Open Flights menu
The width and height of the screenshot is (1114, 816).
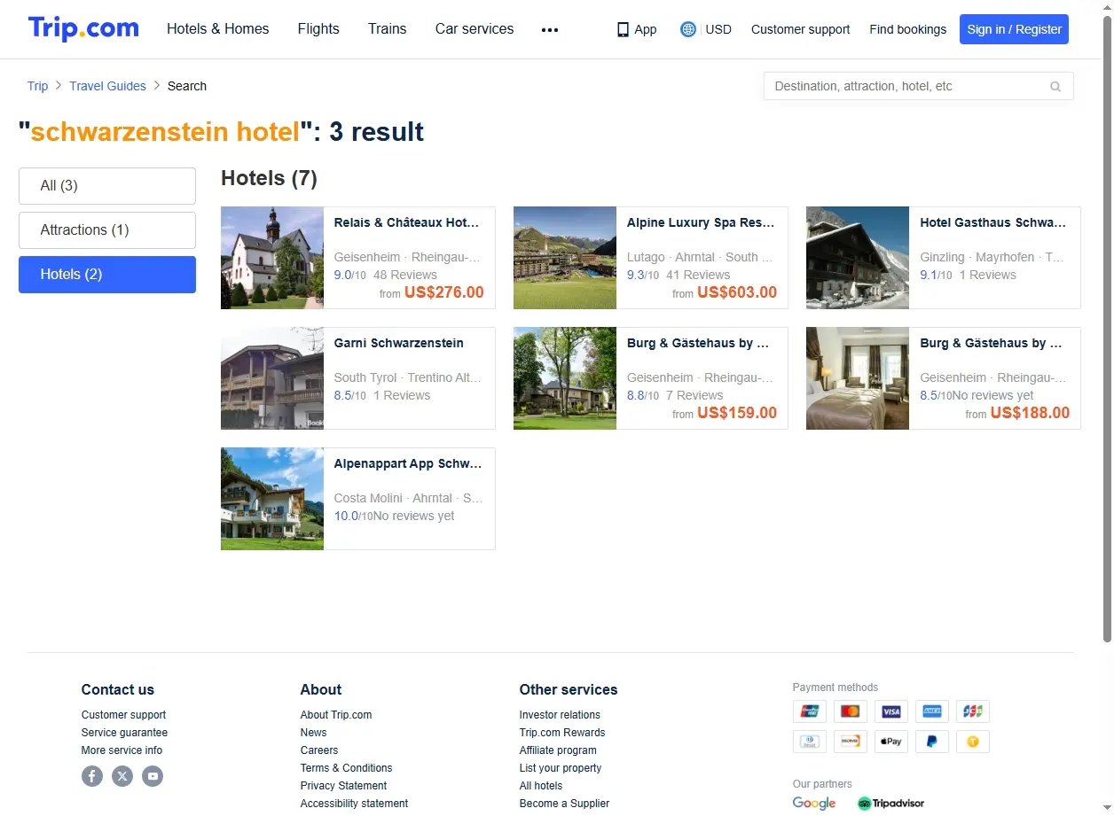(x=318, y=29)
